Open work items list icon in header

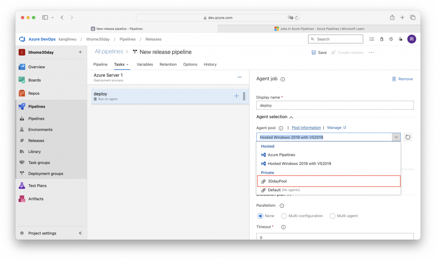372,39
